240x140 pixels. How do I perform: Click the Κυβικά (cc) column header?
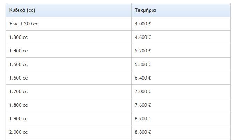tap(68, 10)
